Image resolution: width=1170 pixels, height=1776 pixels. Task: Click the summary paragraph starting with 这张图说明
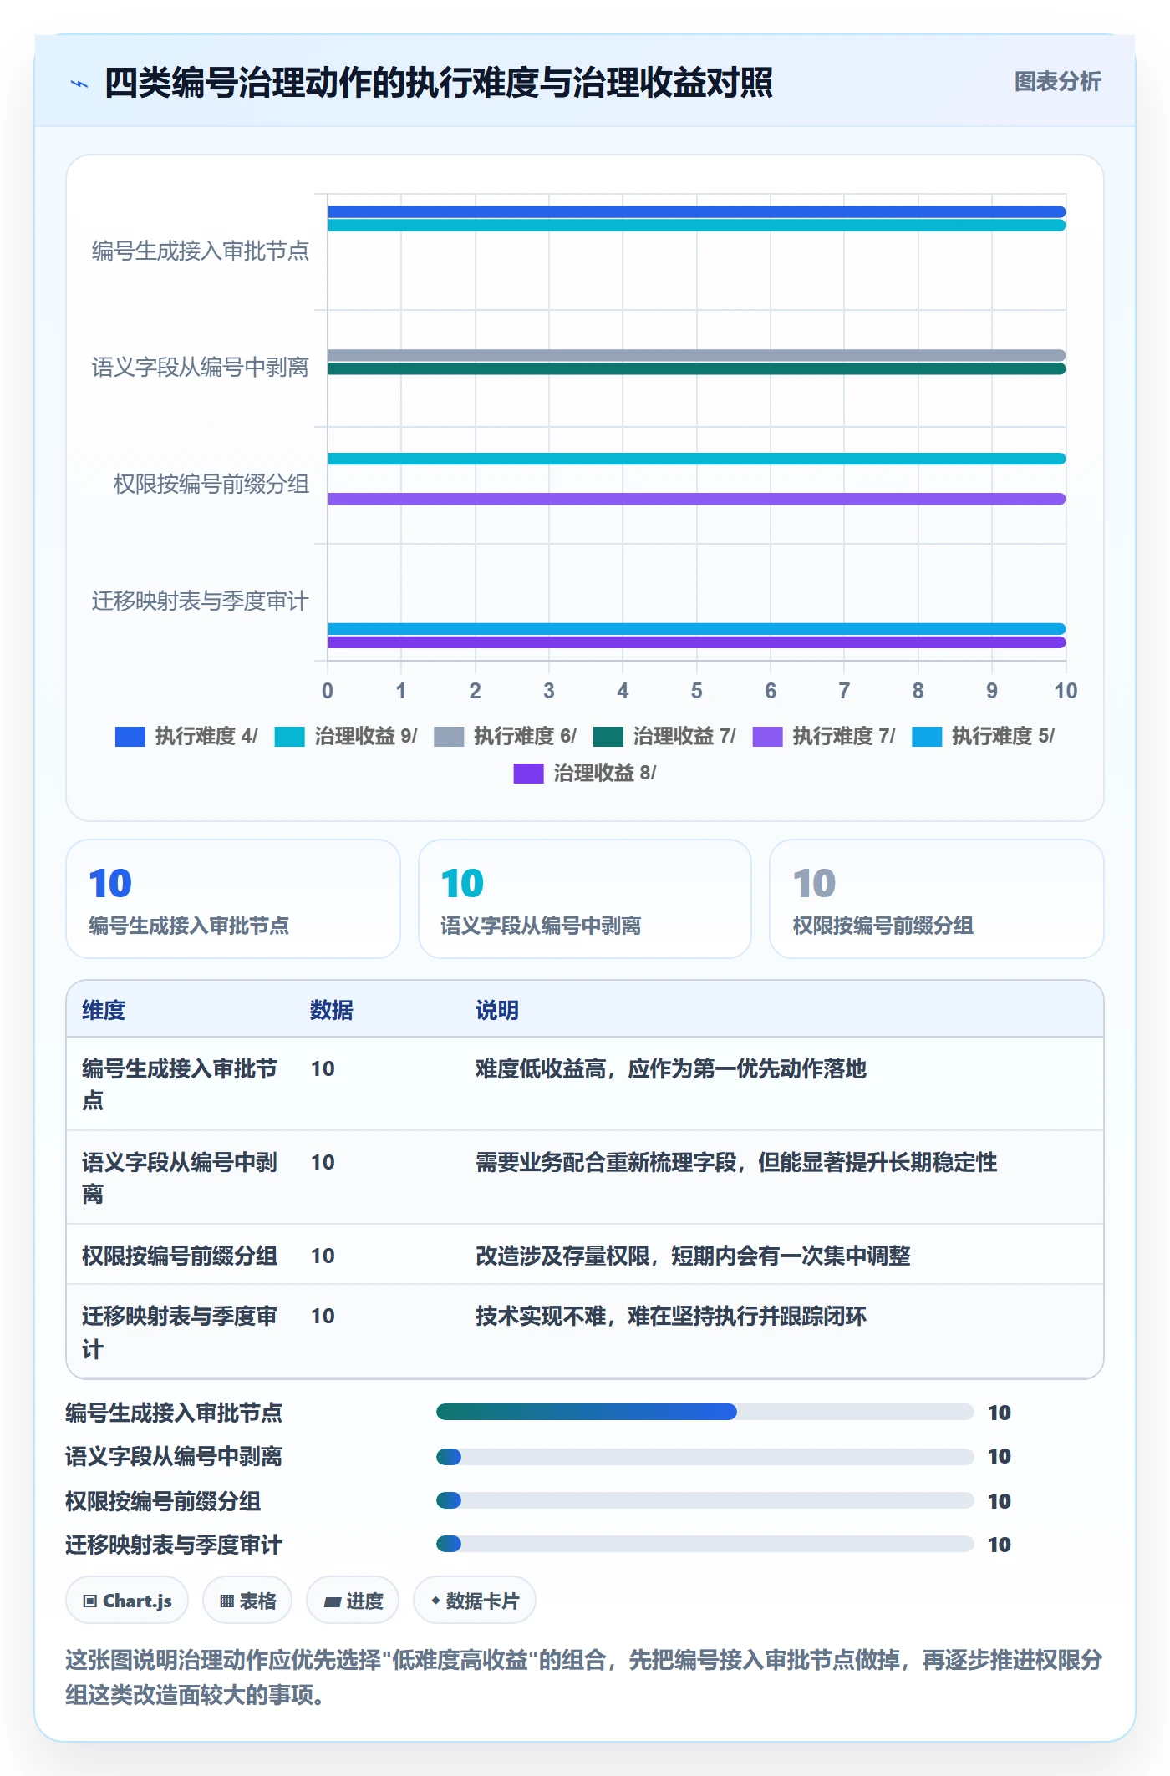(x=584, y=1677)
